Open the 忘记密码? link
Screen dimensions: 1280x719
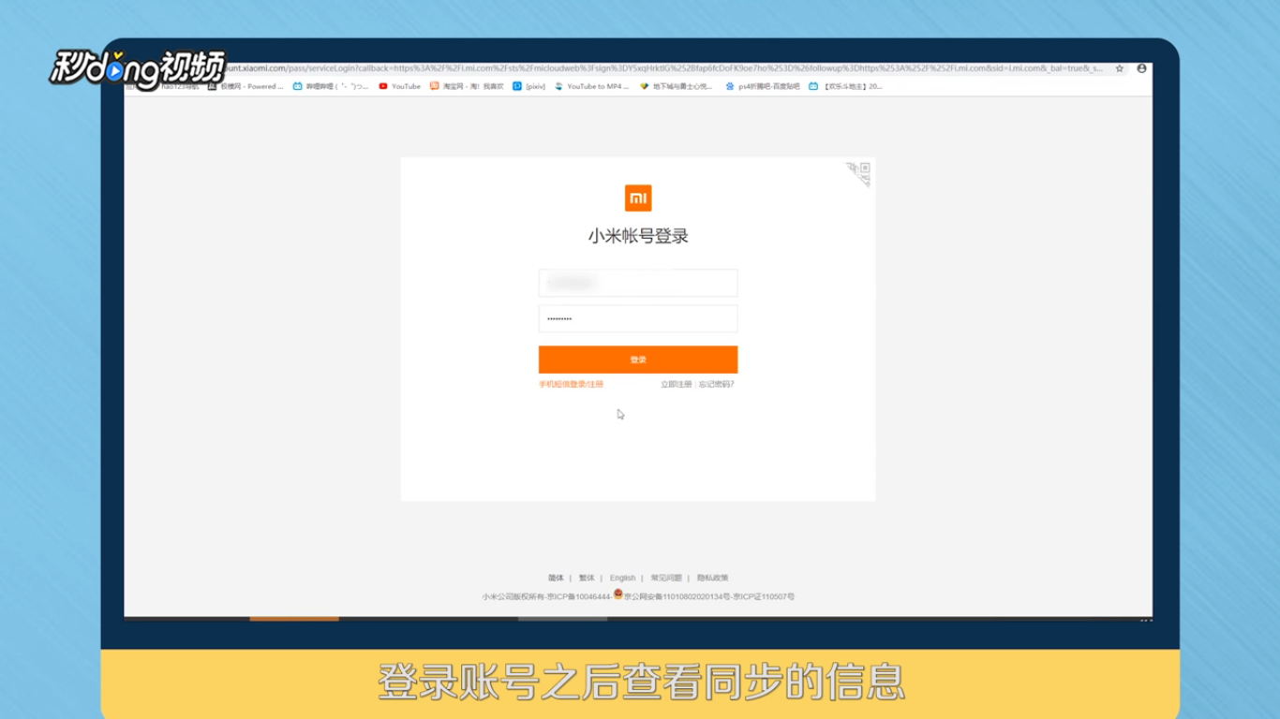point(717,385)
